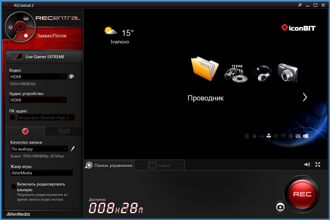Click the iconBIT logo
The image size is (330, 220).
tap(298, 27)
